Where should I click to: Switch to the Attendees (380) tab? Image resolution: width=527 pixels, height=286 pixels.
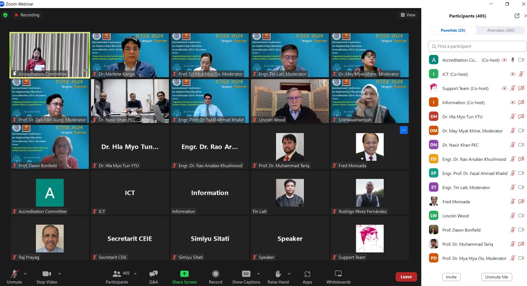tap(500, 30)
